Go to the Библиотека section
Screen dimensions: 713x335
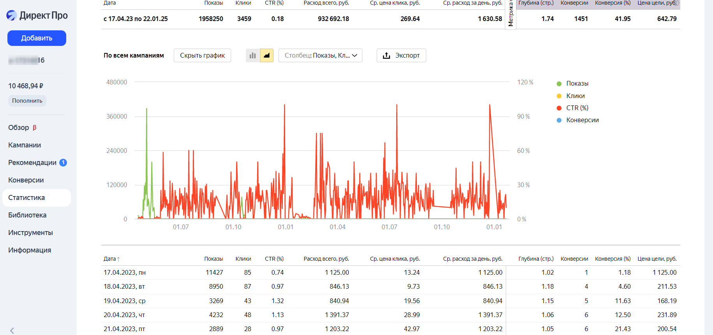pyautogui.click(x=27, y=215)
